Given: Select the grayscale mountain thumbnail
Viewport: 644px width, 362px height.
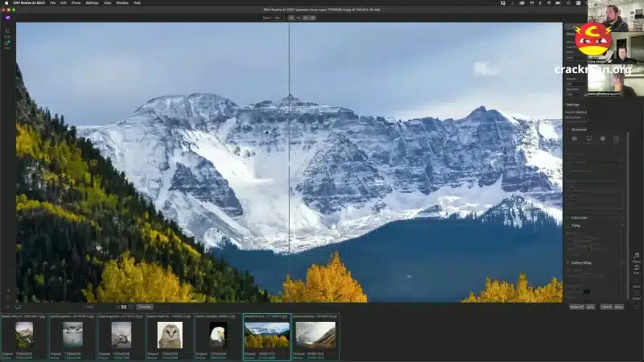Looking at the screenshot, I should 72,334.
